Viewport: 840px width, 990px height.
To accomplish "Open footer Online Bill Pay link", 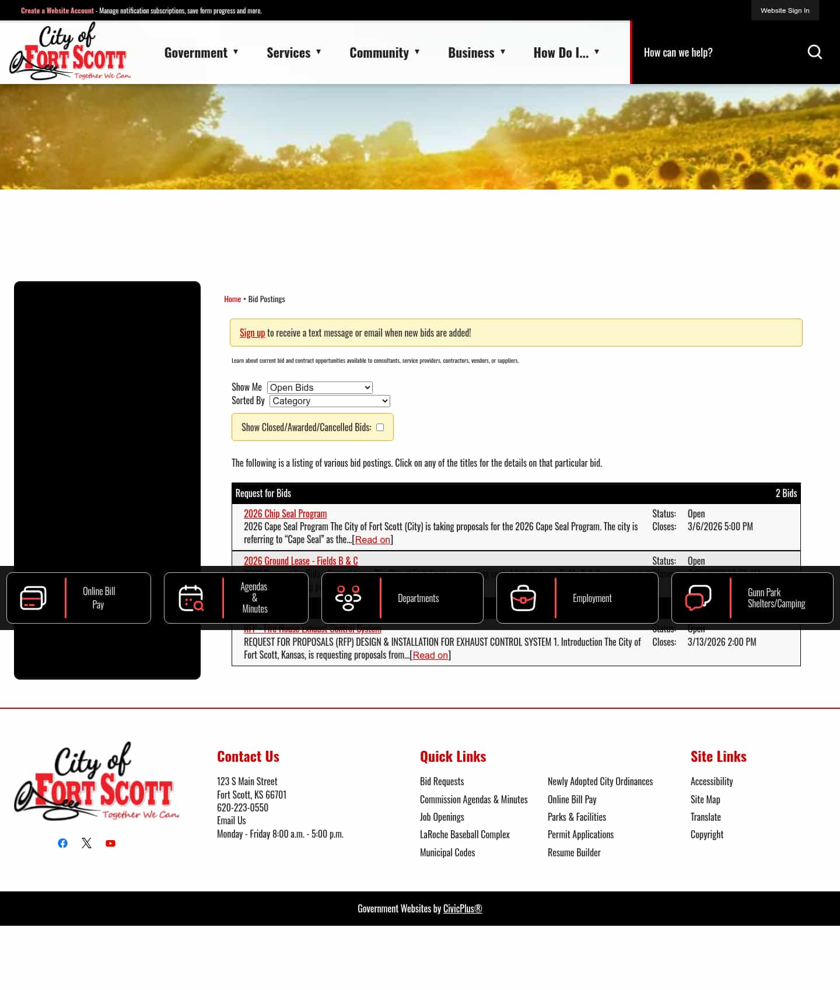I will click(x=572, y=799).
